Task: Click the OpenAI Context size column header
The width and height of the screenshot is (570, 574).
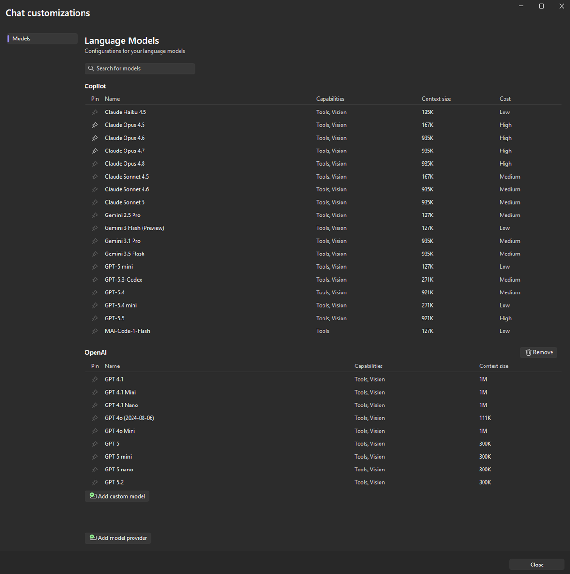Action: (x=494, y=366)
